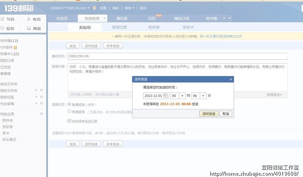Add an account next to 代收邮箱
303x177 pixels.
coord(36,103)
